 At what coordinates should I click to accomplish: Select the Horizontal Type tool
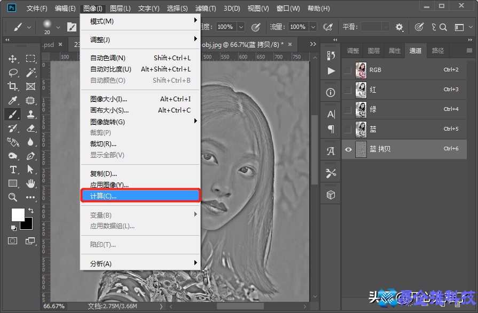[13, 170]
